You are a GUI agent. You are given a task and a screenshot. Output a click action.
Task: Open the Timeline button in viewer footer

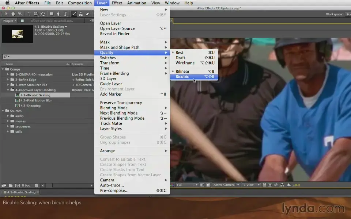tap(276, 185)
